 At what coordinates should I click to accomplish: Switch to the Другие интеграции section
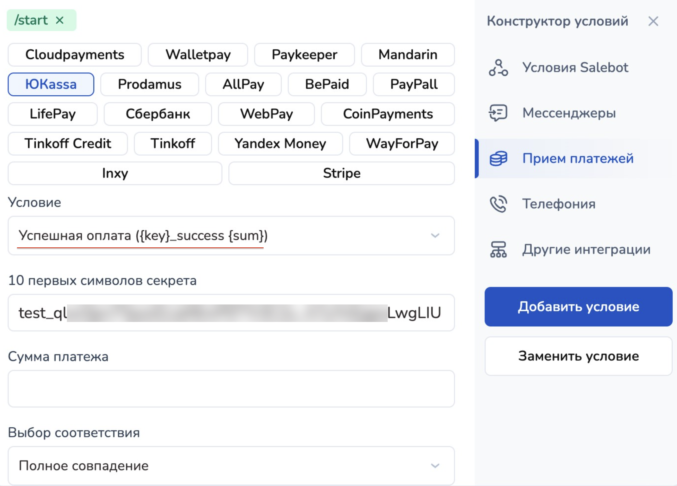pyautogui.click(x=586, y=250)
